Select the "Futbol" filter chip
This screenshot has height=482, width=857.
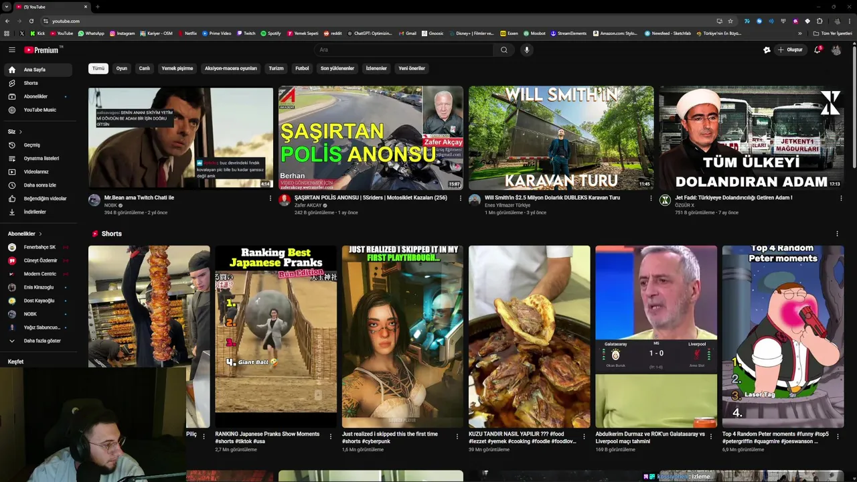click(x=302, y=68)
